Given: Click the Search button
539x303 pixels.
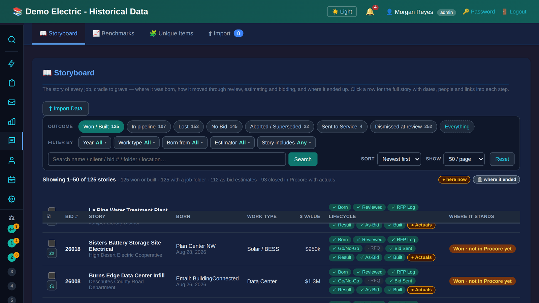Looking at the screenshot, I should pos(303,159).
